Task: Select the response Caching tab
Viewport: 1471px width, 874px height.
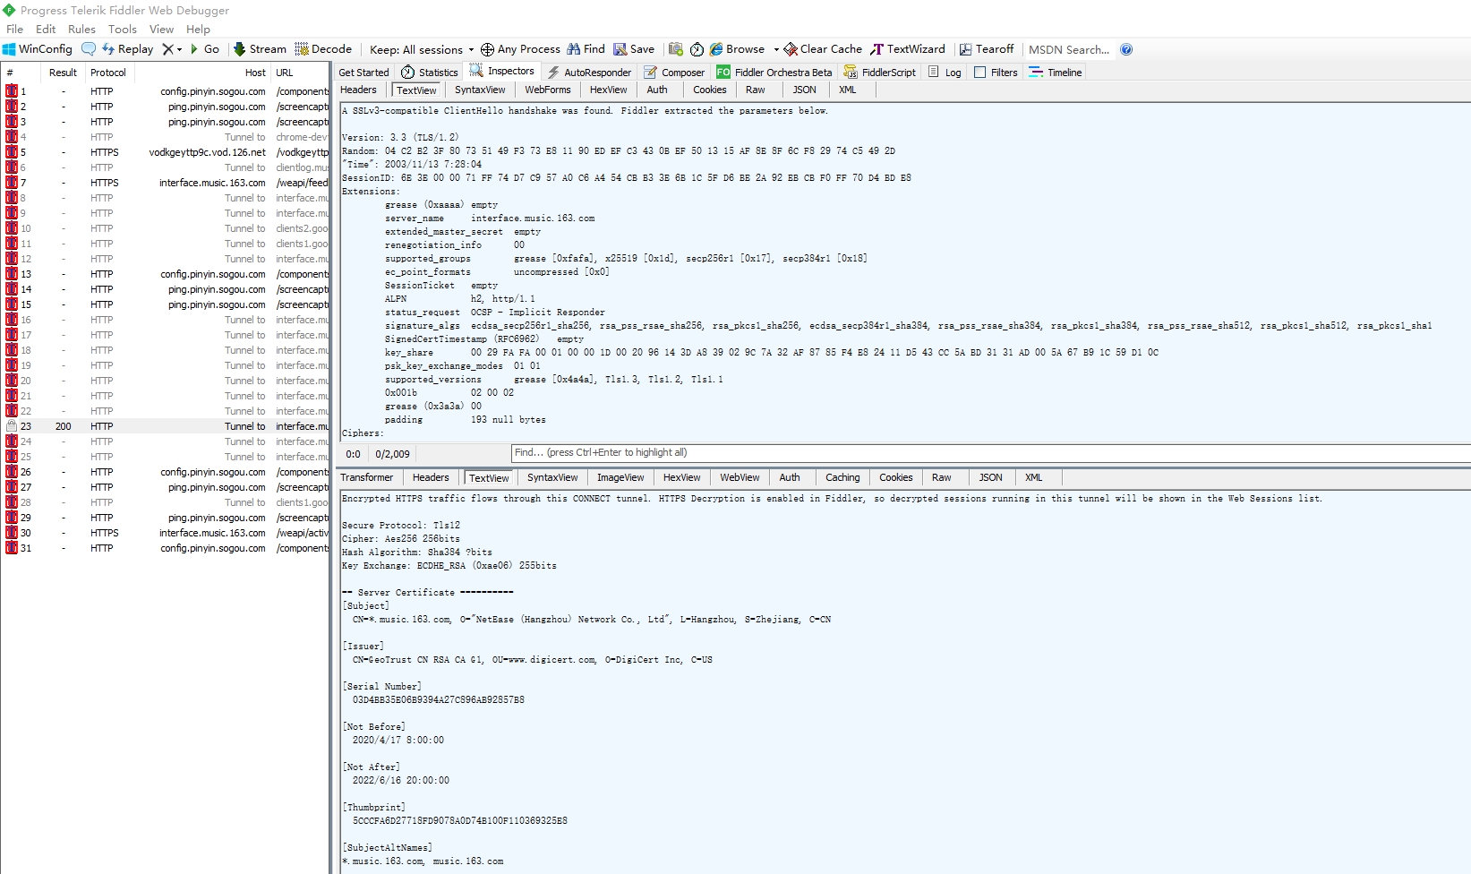Action: point(842,477)
